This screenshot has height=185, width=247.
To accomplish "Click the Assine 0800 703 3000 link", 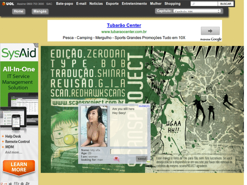I will point(30,4).
